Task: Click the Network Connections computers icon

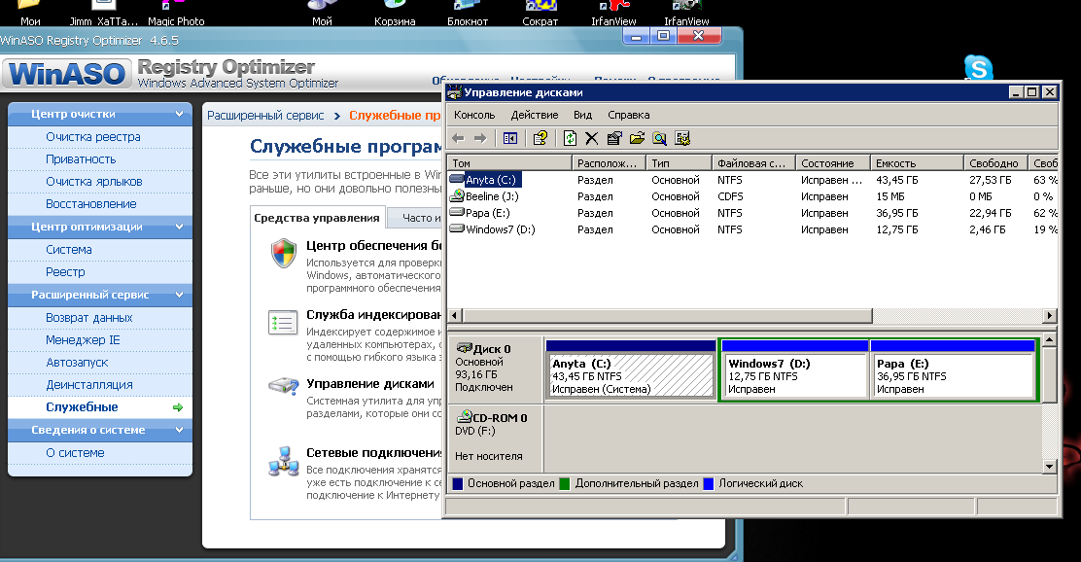Action: tap(283, 461)
